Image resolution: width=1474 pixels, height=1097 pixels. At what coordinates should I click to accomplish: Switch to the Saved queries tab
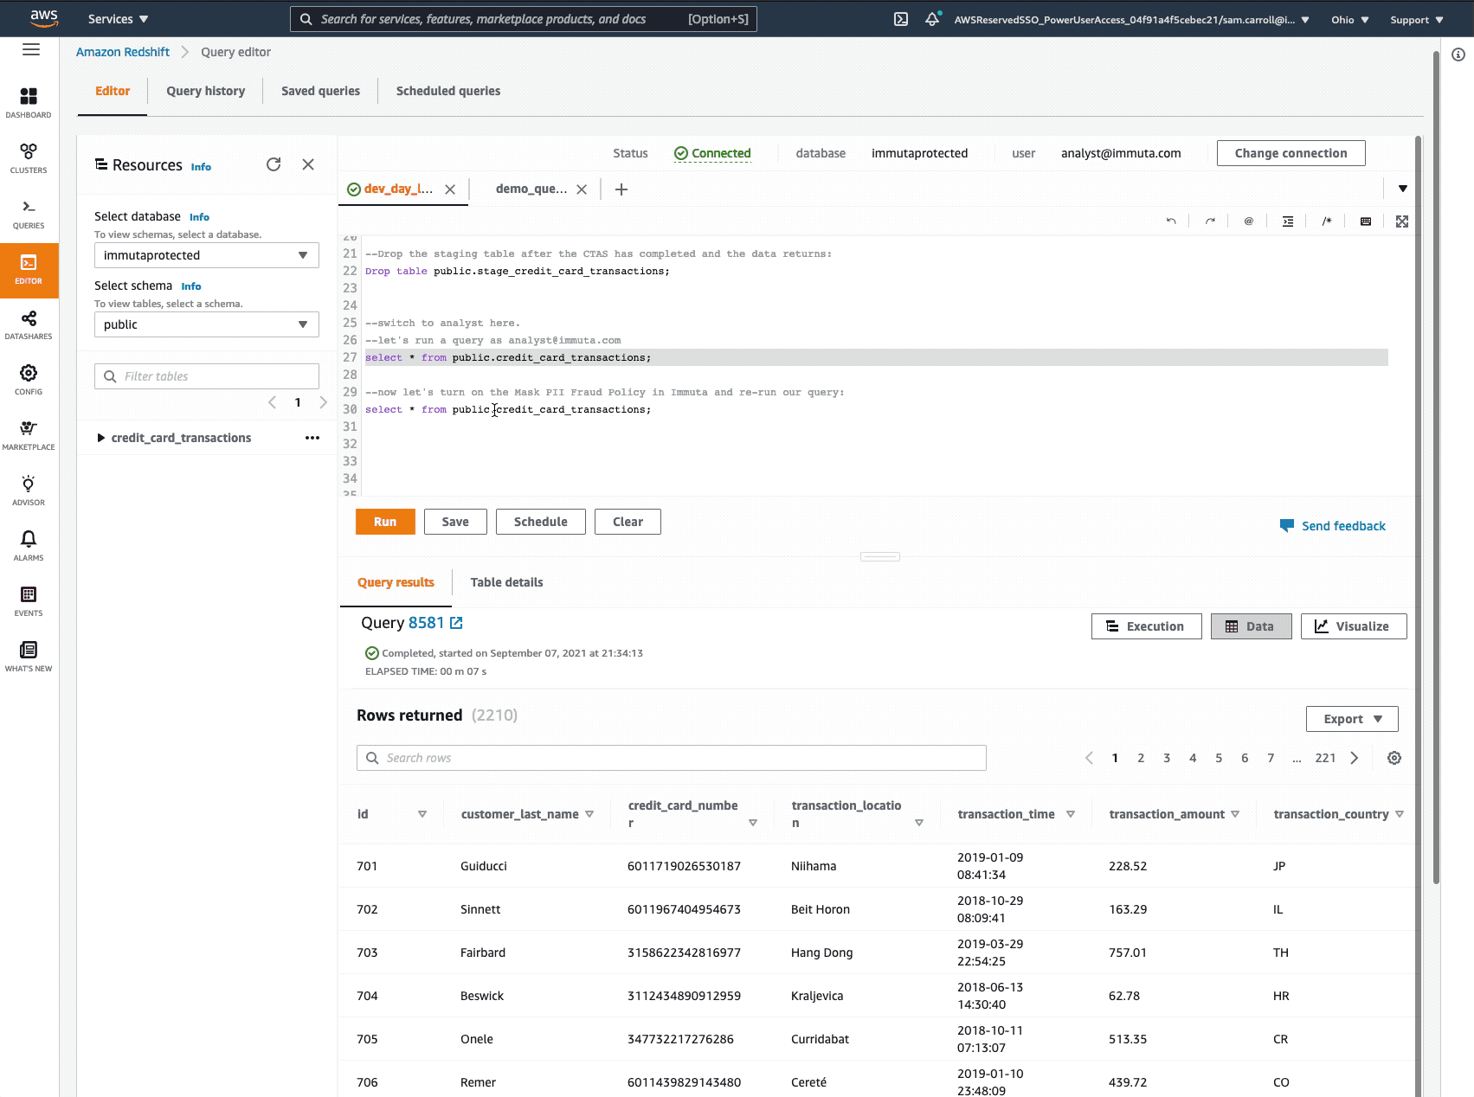(x=320, y=91)
